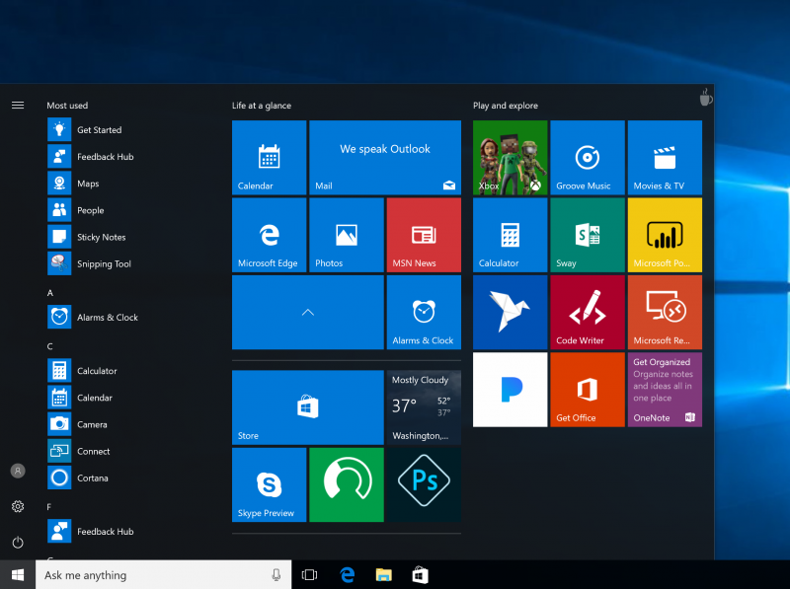Screen dimensions: 790x589
Task: Open the white origami bird tile
Action: pyautogui.click(x=510, y=312)
